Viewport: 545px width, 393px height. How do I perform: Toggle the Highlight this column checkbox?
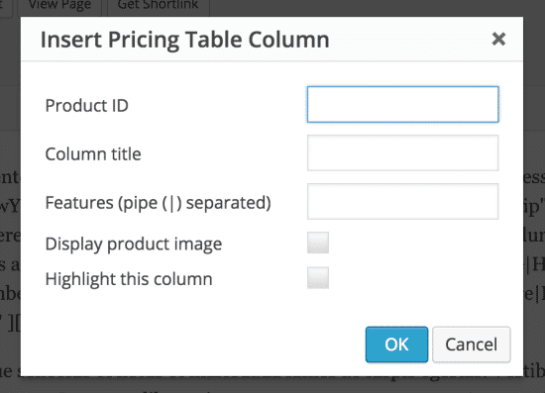pos(318,278)
